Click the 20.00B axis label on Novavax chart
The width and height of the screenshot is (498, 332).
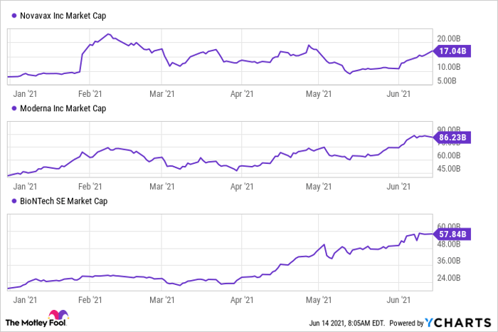pos(448,38)
